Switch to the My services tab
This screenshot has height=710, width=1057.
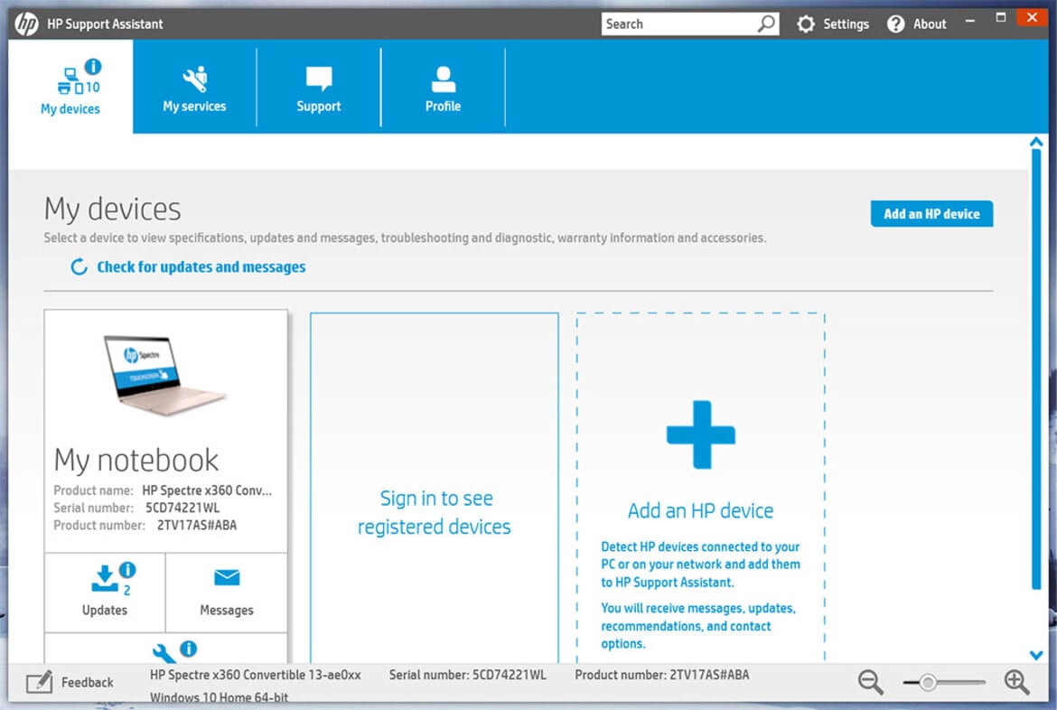[x=194, y=87]
